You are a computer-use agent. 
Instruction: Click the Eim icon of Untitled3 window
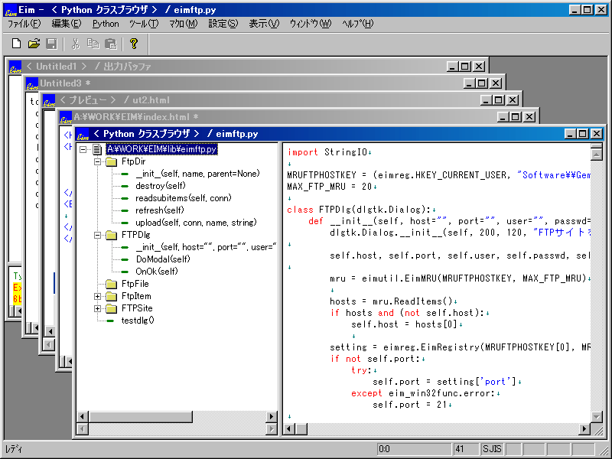(x=32, y=83)
